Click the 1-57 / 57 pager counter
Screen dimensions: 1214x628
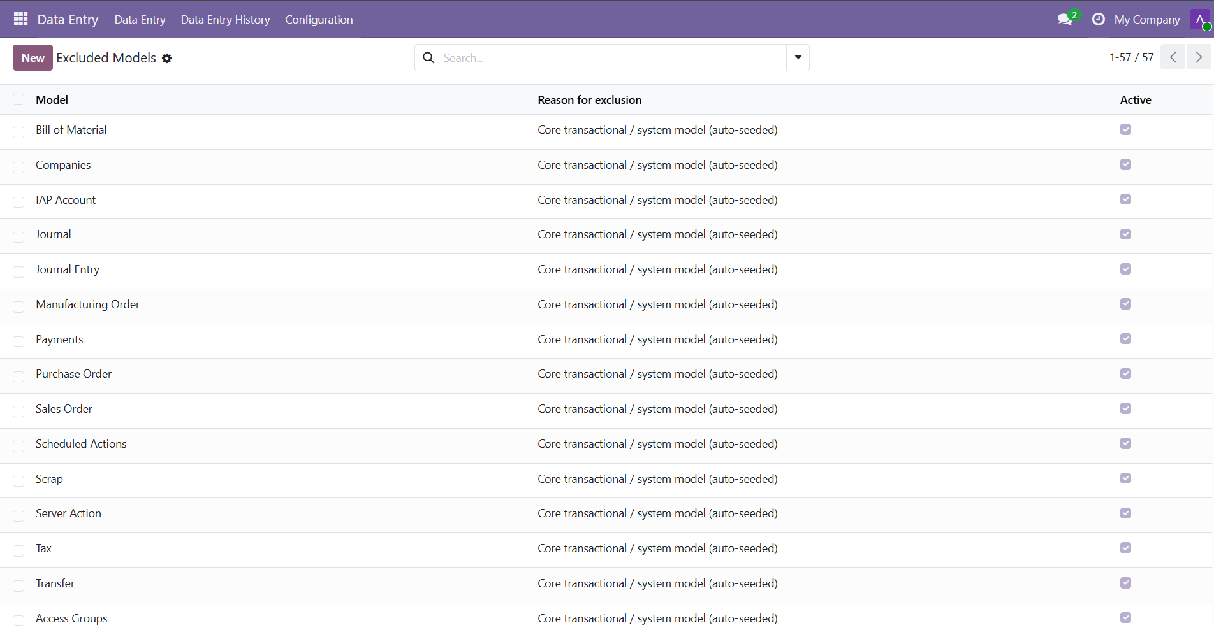[1131, 57]
